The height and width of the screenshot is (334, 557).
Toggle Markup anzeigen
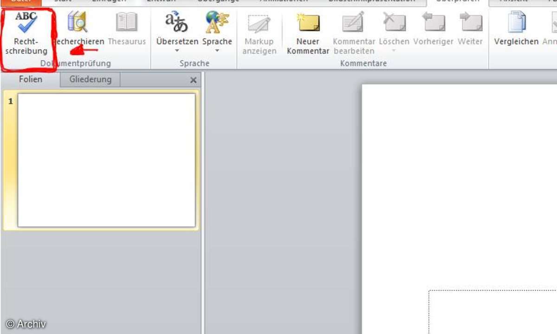259,32
